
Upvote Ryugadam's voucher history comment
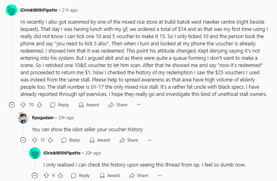pyautogui.click(x=35, y=140)
